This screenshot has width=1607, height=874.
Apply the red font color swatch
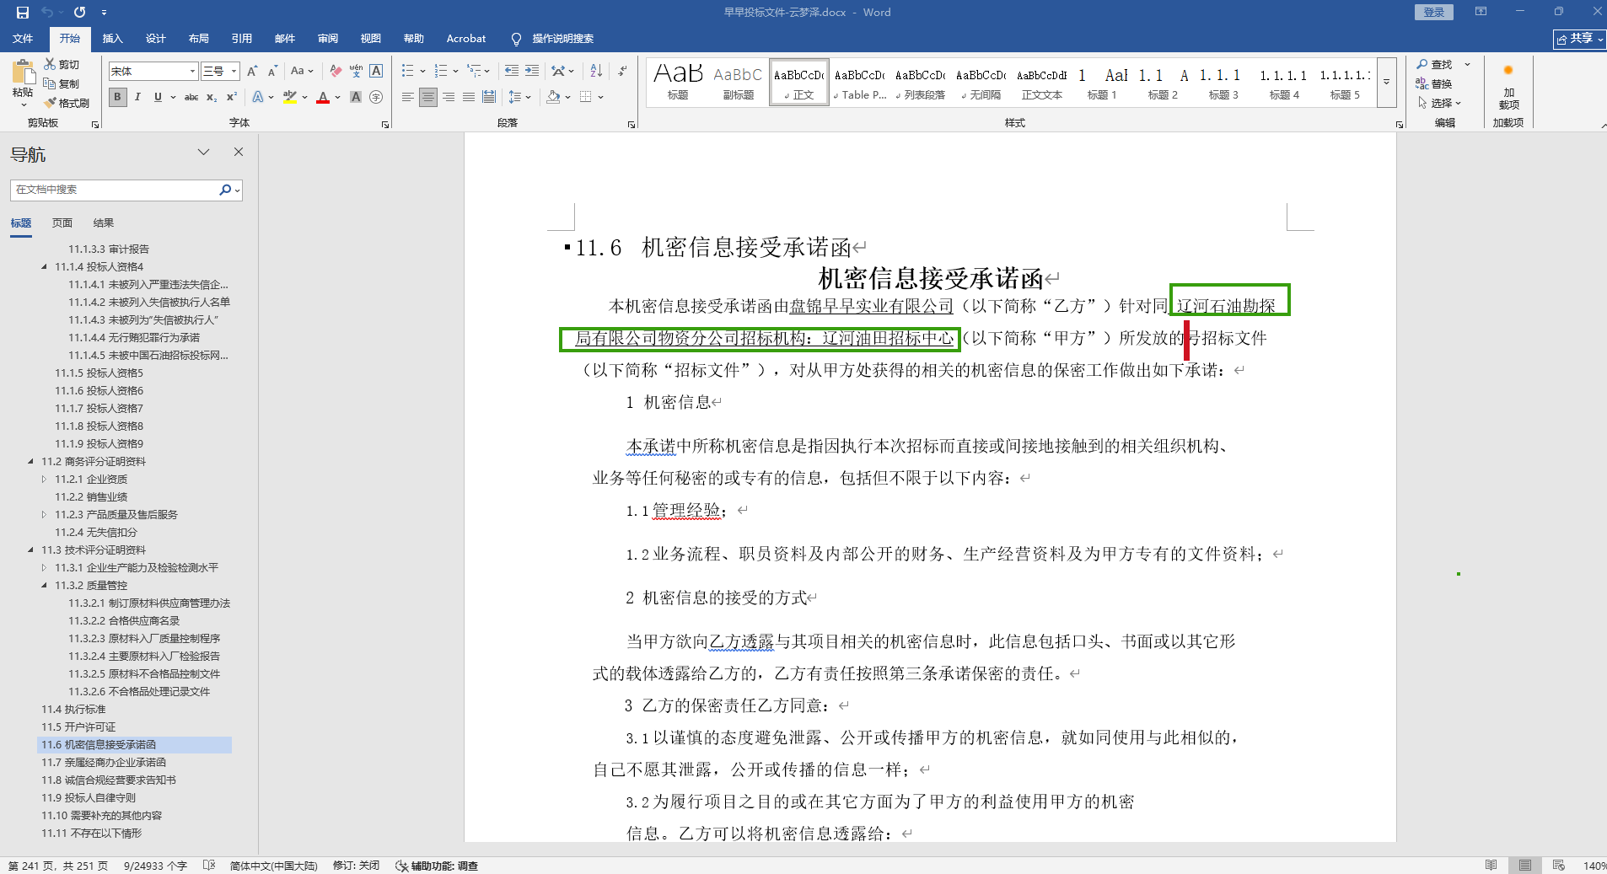point(323,97)
